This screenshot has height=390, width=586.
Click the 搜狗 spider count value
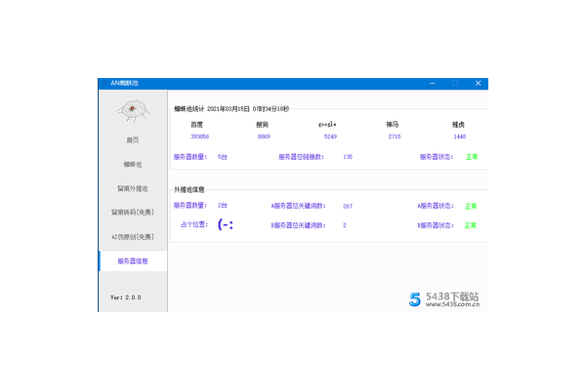point(263,136)
